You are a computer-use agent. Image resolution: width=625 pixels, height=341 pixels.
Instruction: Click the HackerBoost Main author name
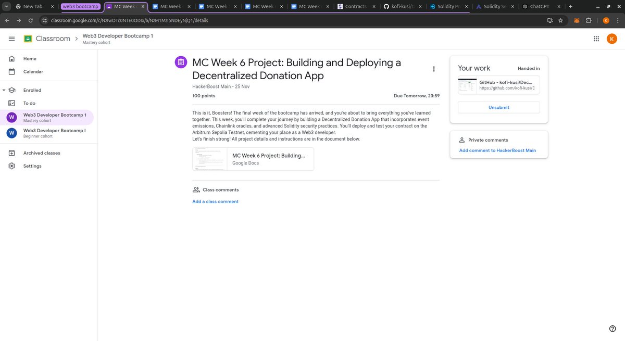click(x=211, y=86)
